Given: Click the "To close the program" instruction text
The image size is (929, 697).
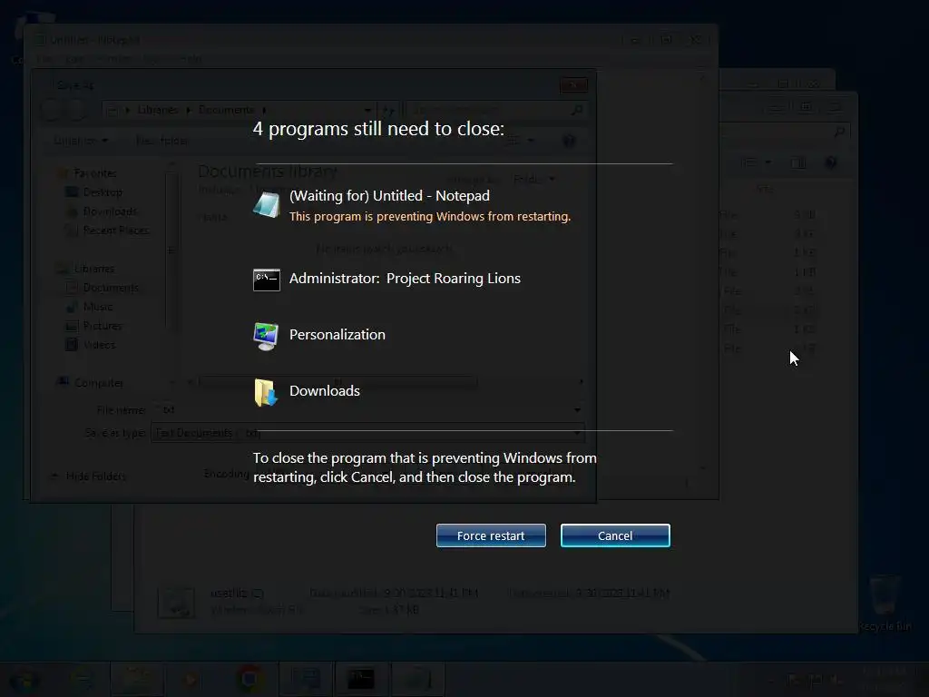Looking at the screenshot, I should click(425, 467).
